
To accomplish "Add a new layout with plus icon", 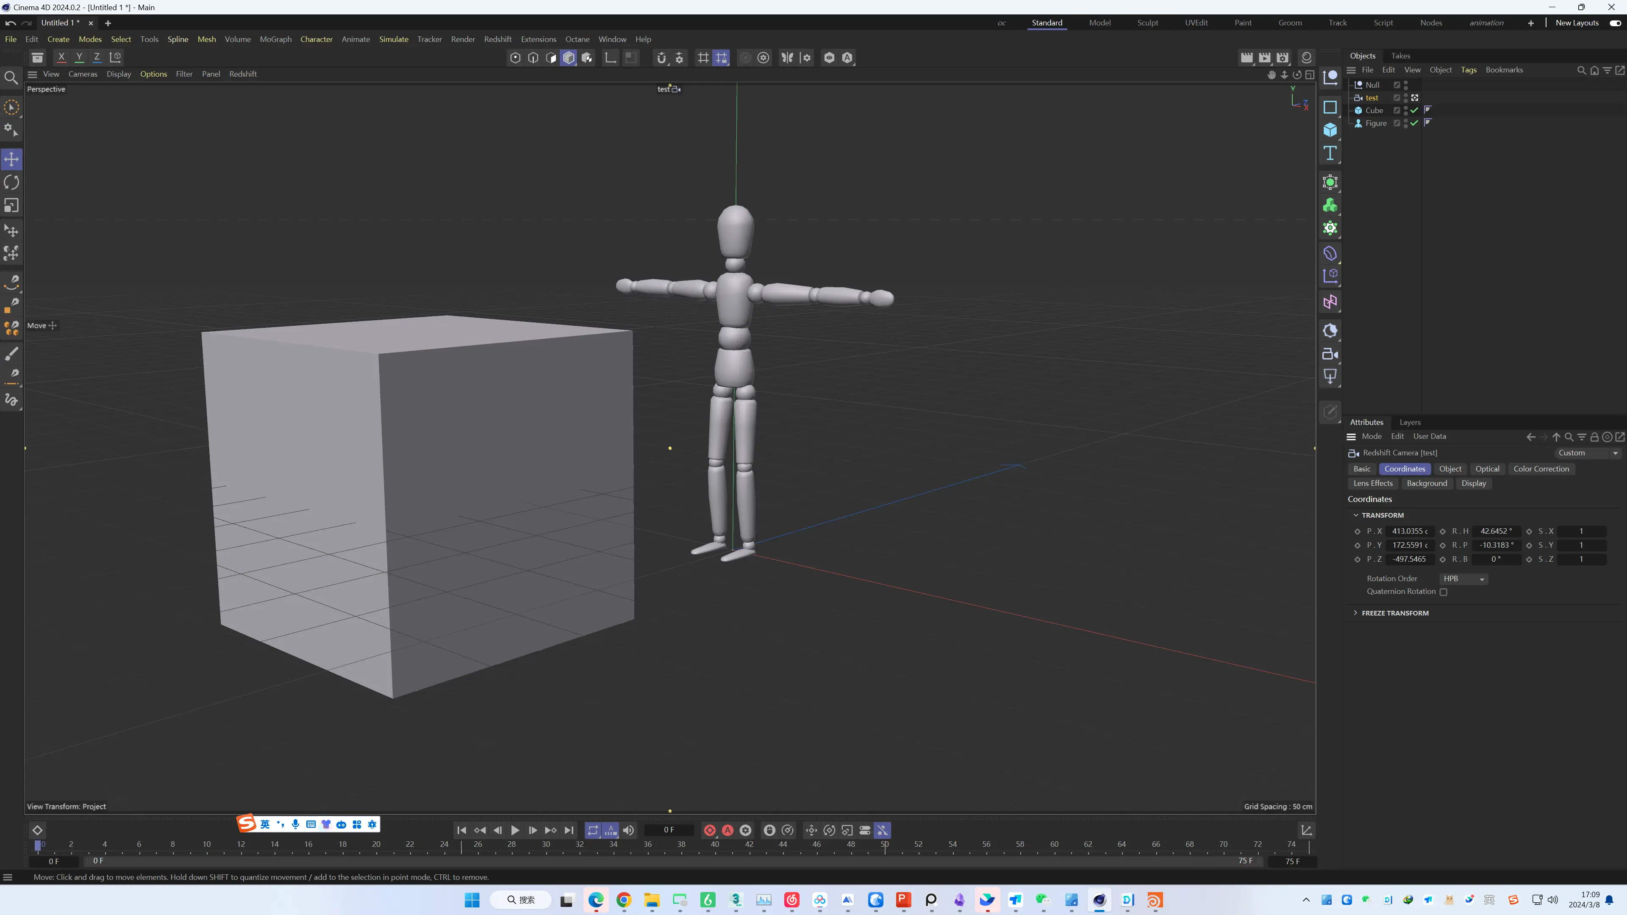I will [x=1531, y=23].
